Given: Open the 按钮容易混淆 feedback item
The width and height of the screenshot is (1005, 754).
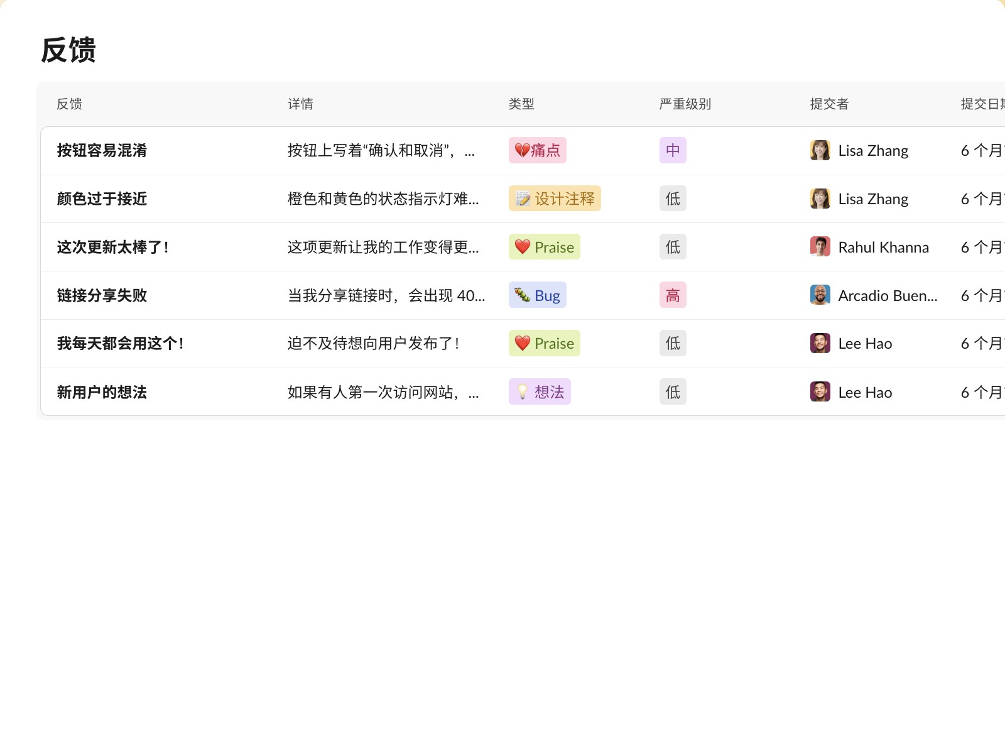Looking at the screenshot, I should tap(102, 151).
